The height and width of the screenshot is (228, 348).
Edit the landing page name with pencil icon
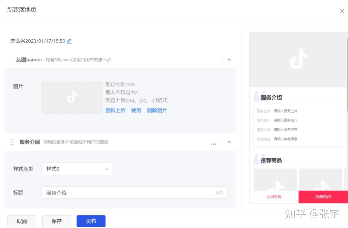[x=69, y=41]
